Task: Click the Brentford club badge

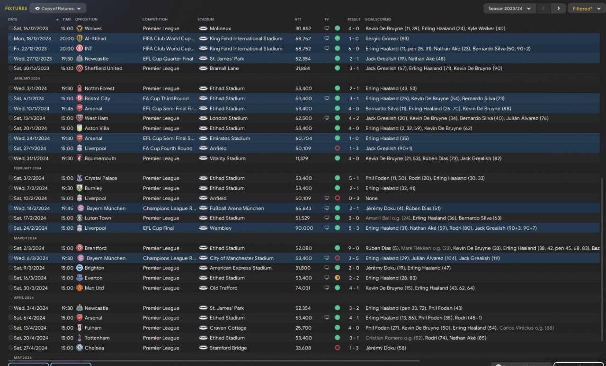Action: click(80, 248)
